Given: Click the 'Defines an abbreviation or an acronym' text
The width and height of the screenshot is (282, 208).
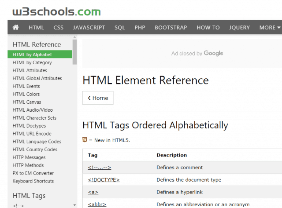Looking at the screenshot, I should [203, 204].
